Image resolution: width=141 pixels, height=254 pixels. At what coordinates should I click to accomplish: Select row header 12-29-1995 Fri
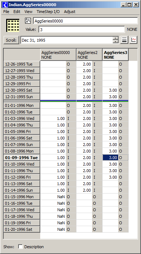22,84
